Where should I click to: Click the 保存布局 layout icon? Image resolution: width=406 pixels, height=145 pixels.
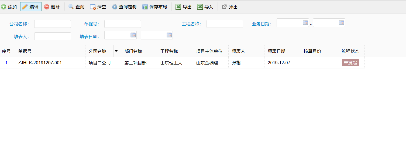click(x=145, y=7)
